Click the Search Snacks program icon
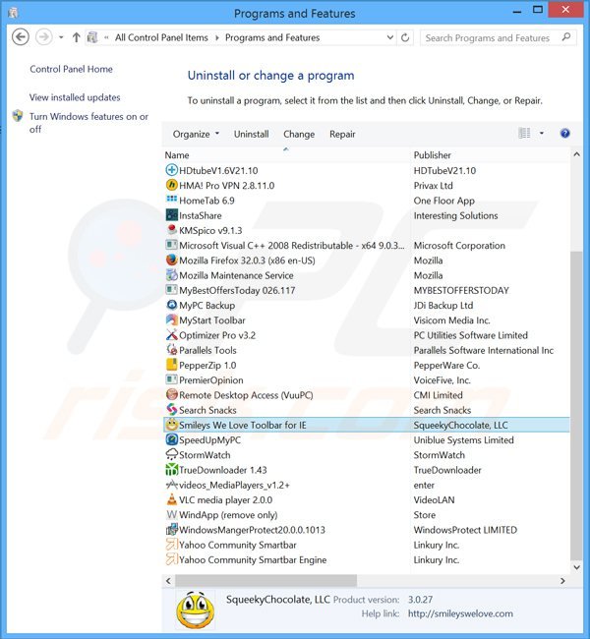 [172, 410]
